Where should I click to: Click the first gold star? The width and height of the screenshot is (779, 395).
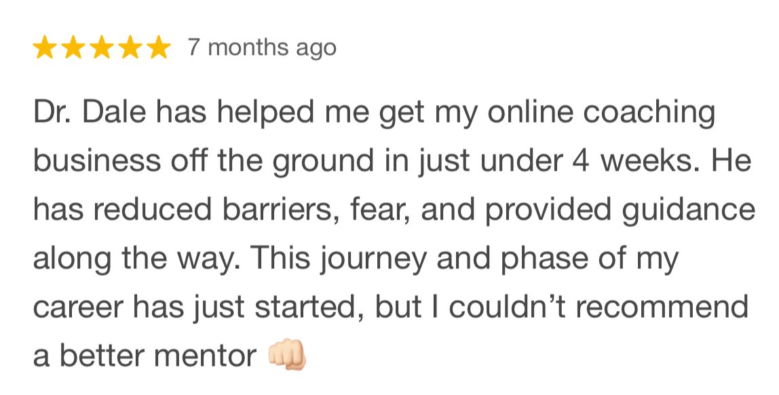[x=44, y=47]
